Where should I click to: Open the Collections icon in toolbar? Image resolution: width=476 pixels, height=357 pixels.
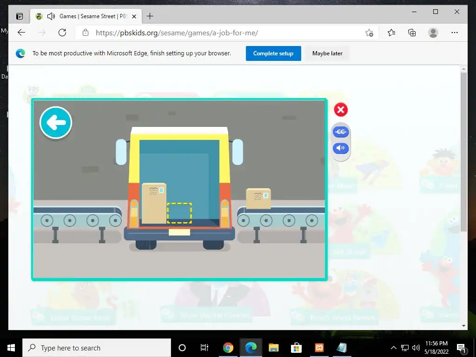coord(412,33)
